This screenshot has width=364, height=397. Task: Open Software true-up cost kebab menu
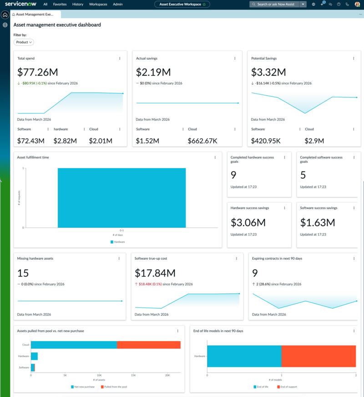click(x=236, y=258)
